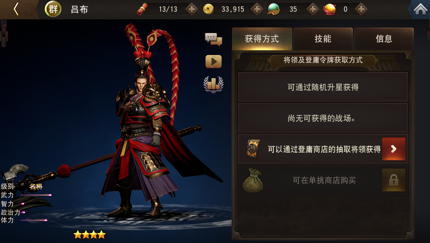The width and height of the screenshot is (430, 243).
Task: Switch to the 技能 tab
Action: click(323, 39)
